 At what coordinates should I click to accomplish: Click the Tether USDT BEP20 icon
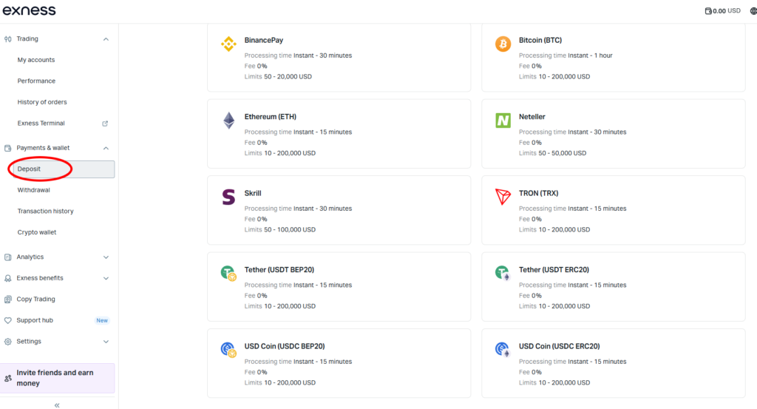click(x=228, y=274)
